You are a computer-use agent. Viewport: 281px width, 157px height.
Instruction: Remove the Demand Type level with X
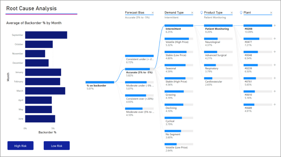[192, 13]
